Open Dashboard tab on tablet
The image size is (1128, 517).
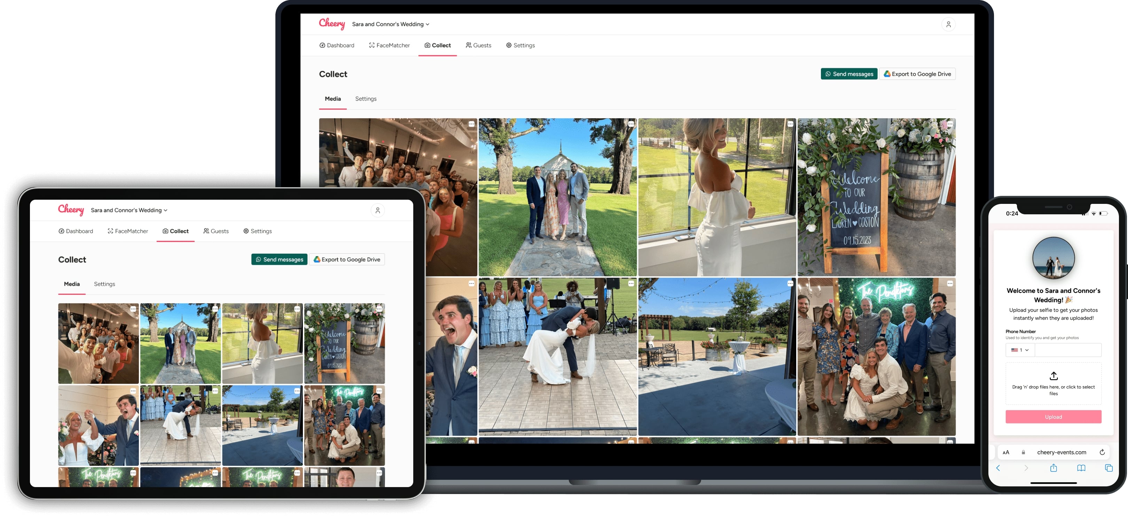[76, 231]
